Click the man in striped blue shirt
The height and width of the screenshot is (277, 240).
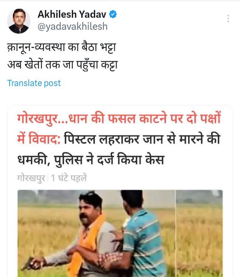[139, 235]
